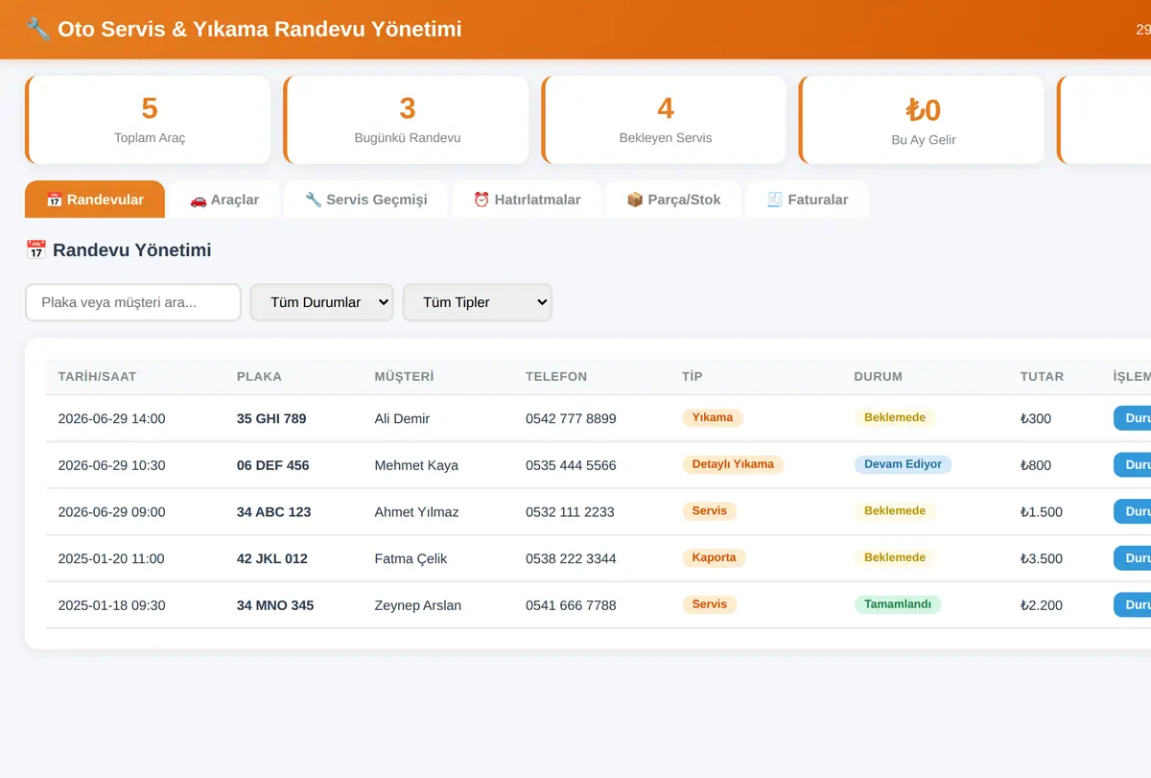Screen dimensions: 1151x778
Task: Click the Bugünkü Randevu stat card
Action: pos(407,120)
